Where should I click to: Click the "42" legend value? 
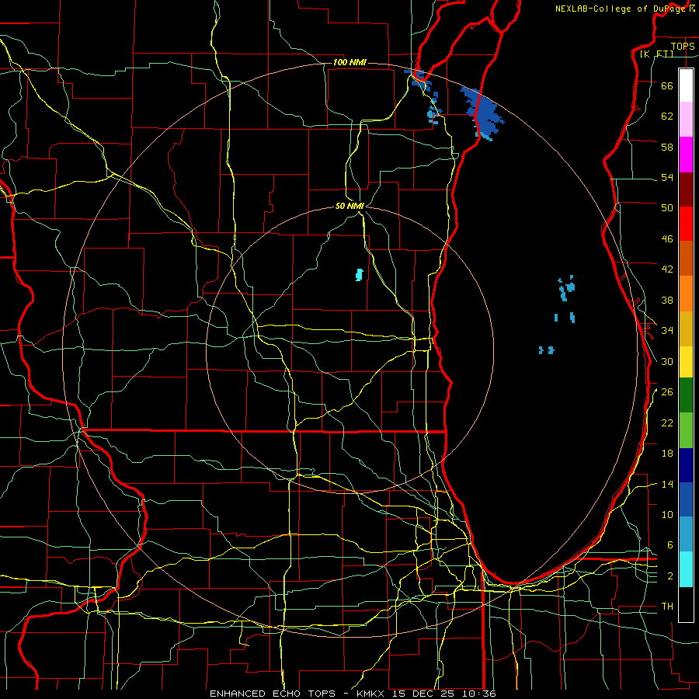(667, 270)
